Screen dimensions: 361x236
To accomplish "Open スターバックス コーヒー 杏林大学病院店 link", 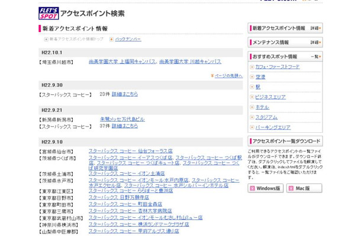I will click(130, 211).
